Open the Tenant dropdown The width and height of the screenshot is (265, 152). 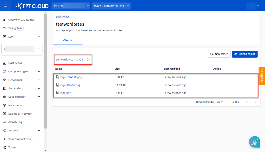tap(70, 6)
